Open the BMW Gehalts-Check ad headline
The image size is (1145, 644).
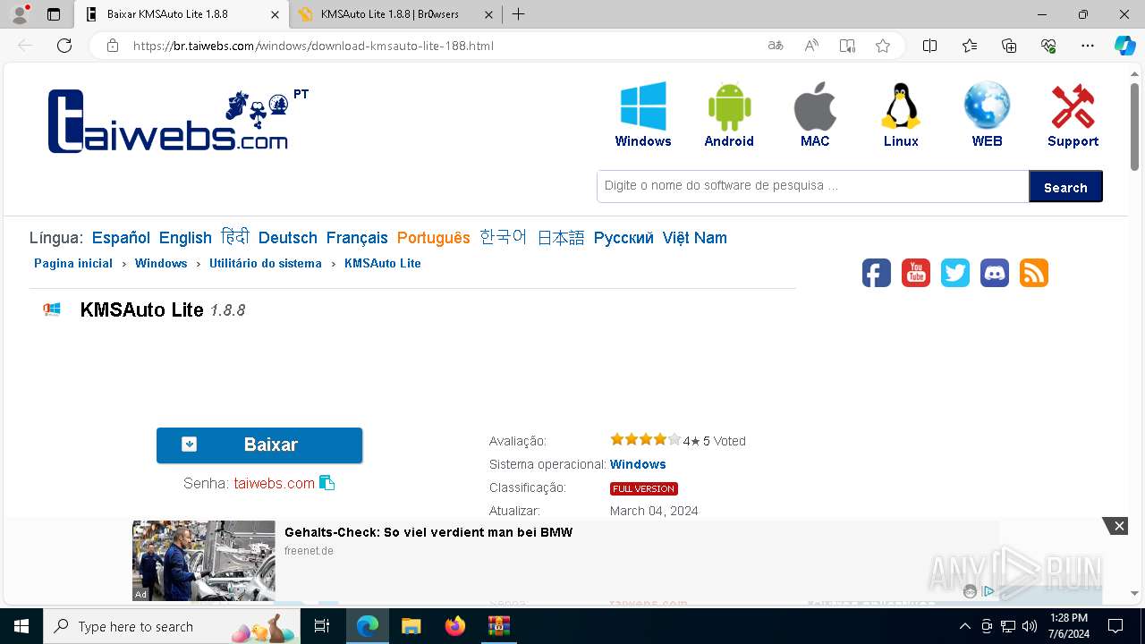tap(428, 532)
